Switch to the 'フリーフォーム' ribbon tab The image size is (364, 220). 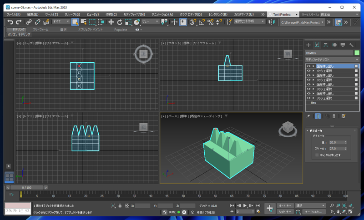40,30
